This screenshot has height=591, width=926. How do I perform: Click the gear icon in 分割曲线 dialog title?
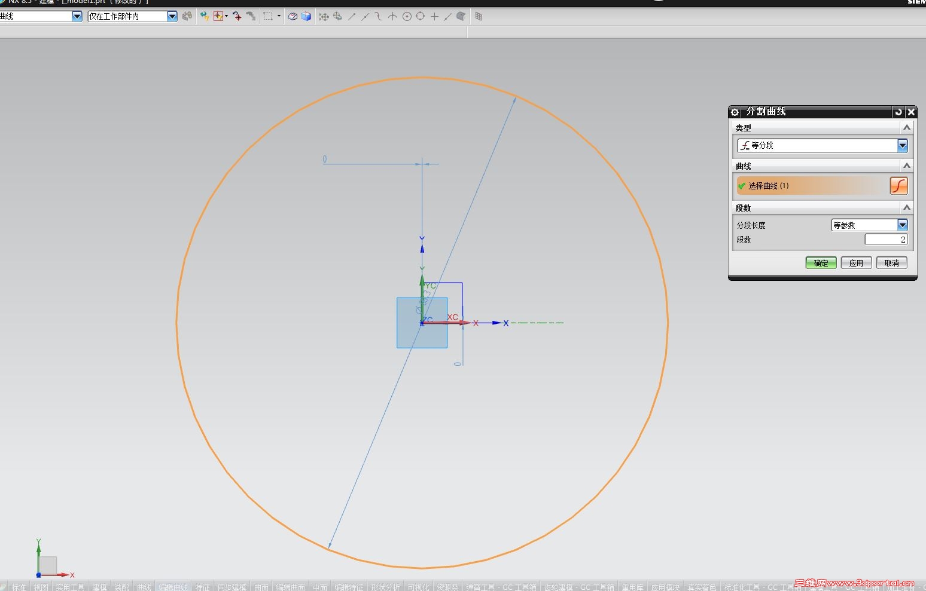[x=735, y=112]
